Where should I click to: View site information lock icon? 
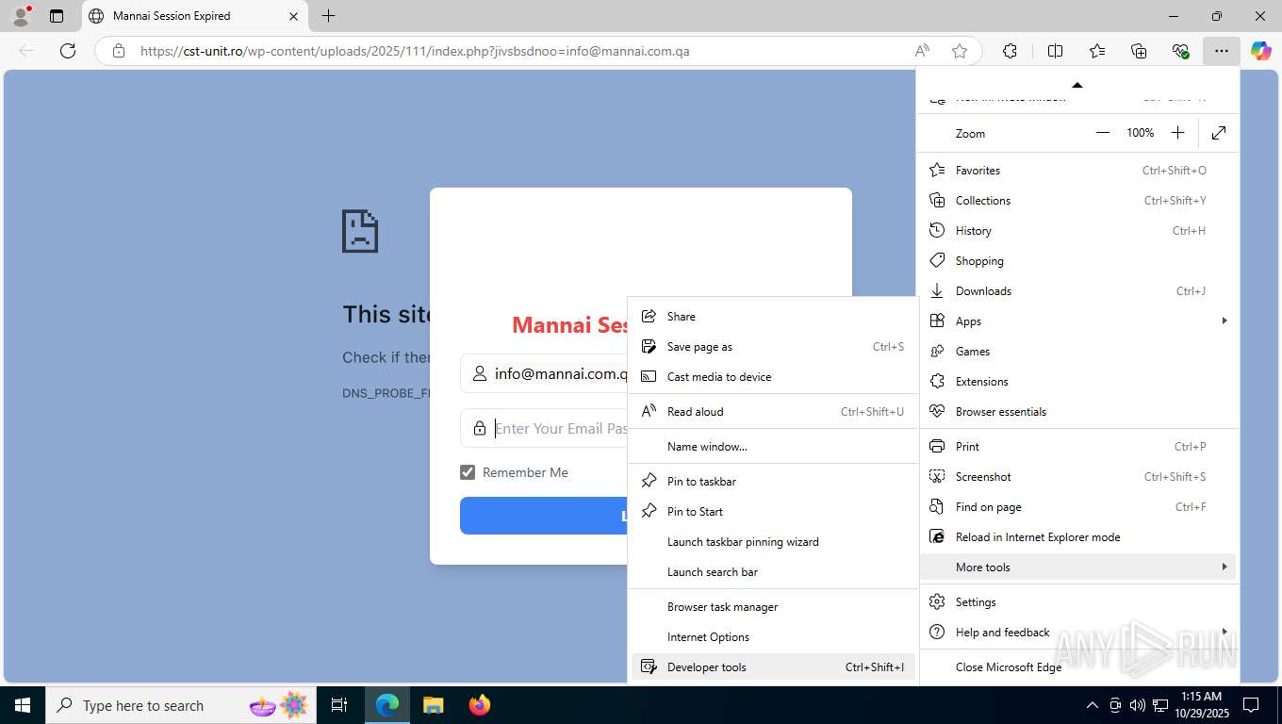pos(119,51)
